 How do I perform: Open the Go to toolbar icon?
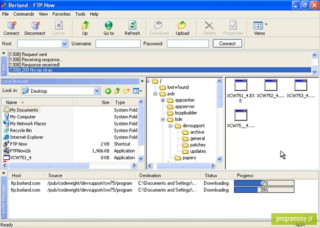(109, 28)
